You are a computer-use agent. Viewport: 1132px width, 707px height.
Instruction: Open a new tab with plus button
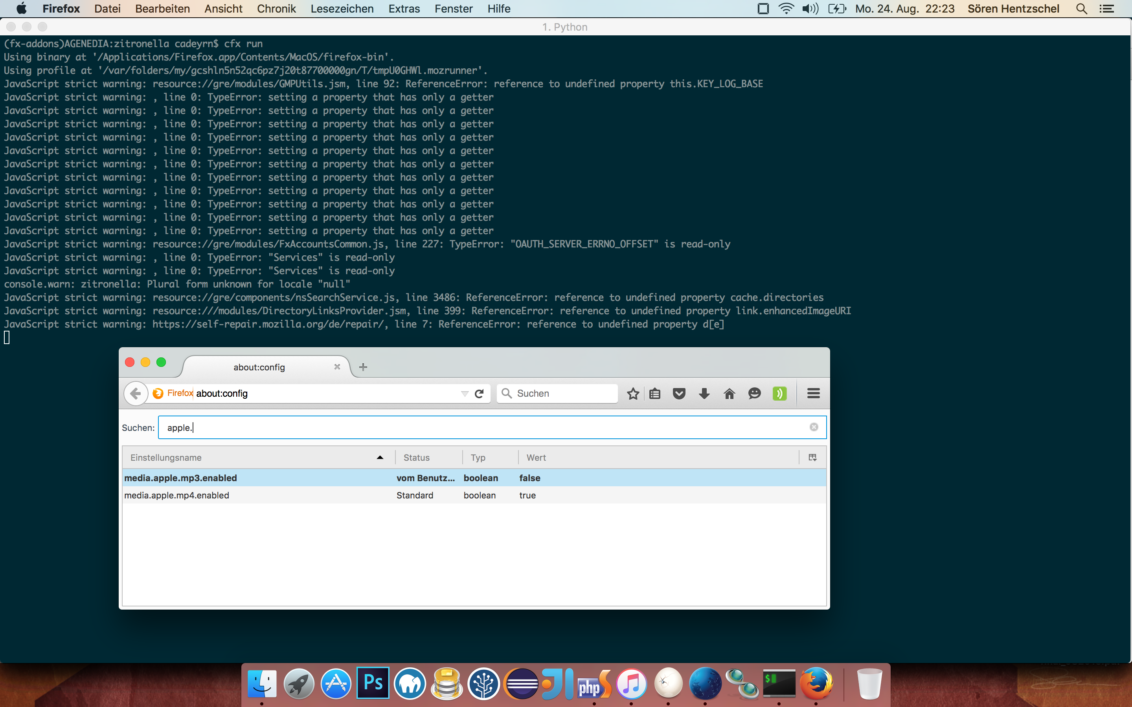[363, 367]
